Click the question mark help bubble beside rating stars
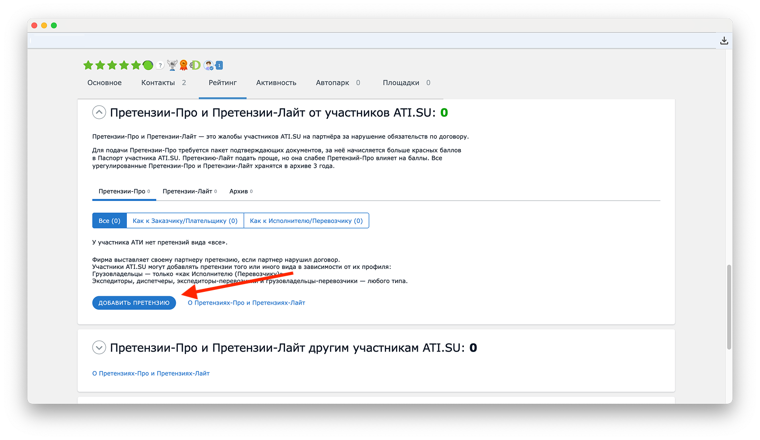Screen dimensions: 760x440 click(160, 66)
